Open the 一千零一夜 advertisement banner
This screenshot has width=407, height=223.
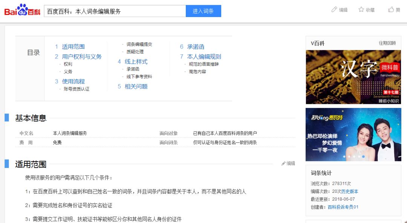click(353, 134)
